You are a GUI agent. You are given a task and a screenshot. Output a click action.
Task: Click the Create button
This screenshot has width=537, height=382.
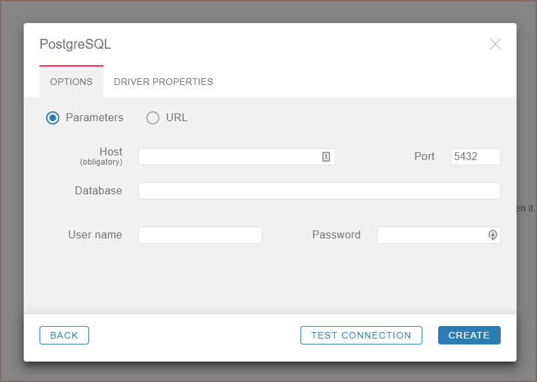tap(469, 335)
